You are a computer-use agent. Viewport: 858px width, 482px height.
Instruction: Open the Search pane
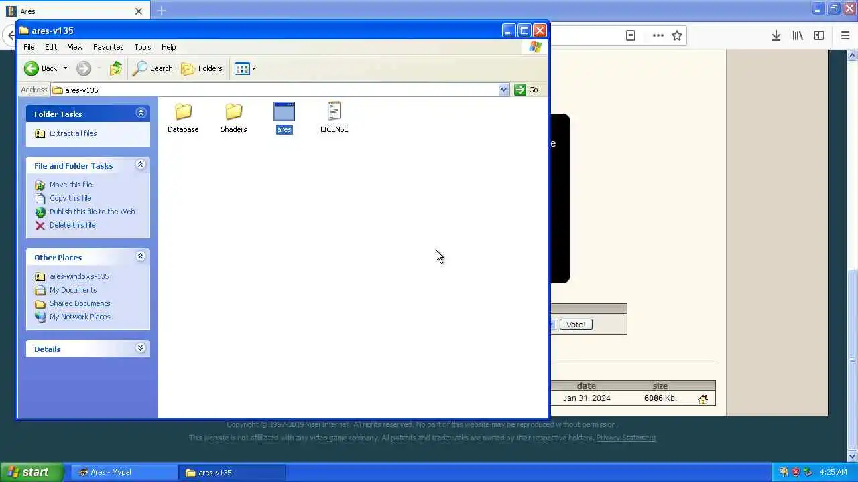[153, 68]
